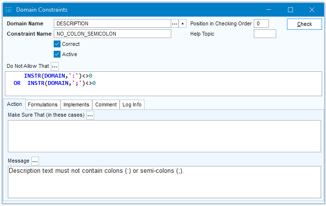Screen dimensions: 326x206
Task: Open the Message ellipsis editor button
Action: (x=35, y=161)
